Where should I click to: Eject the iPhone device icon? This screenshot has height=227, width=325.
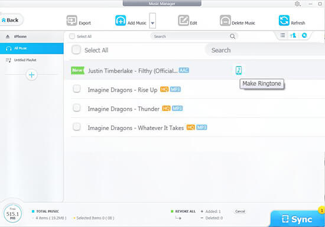(x=8, y=37)
